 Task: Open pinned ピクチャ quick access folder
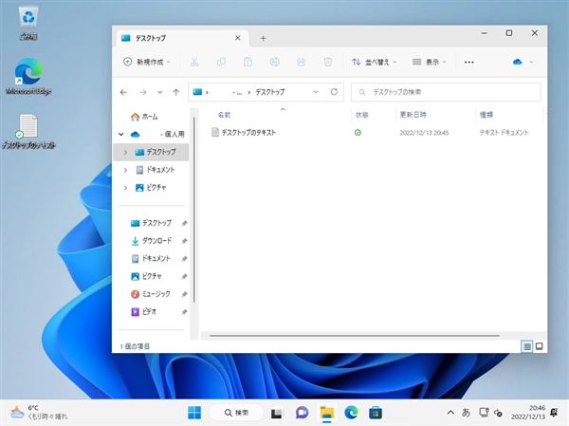pos(146,276)
